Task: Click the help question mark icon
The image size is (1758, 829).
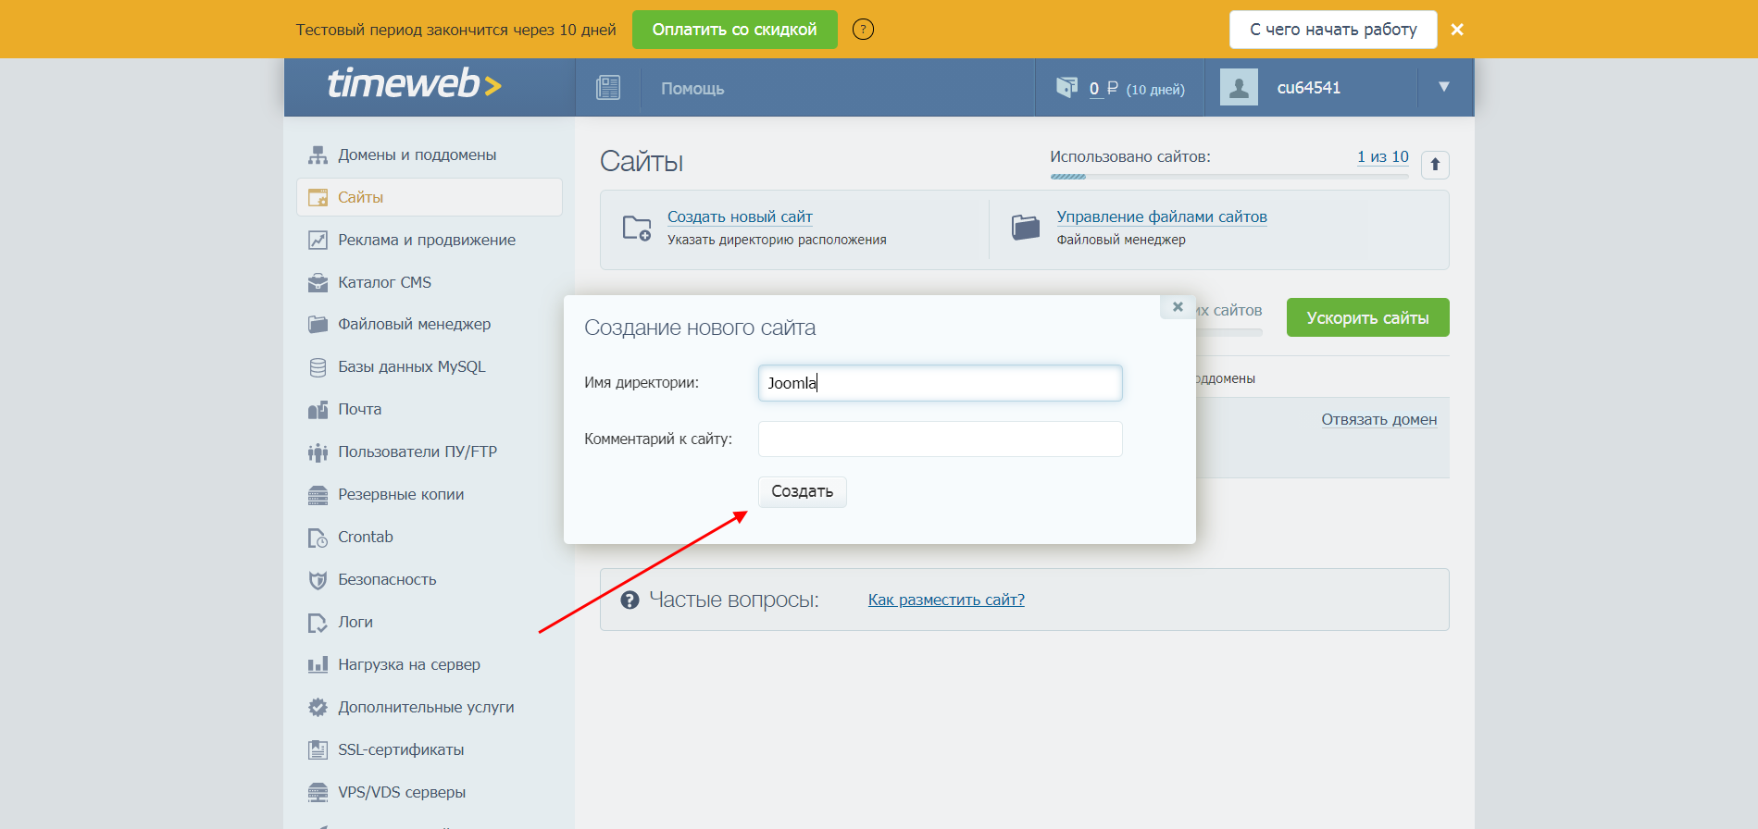Action: tap(863, 30)
